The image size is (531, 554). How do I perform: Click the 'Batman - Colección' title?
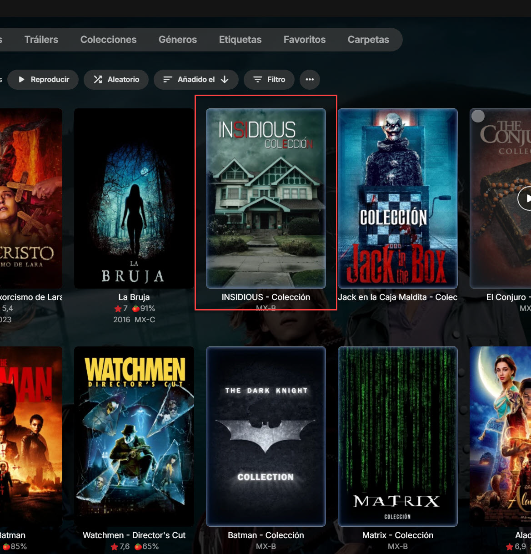point(266,535)
